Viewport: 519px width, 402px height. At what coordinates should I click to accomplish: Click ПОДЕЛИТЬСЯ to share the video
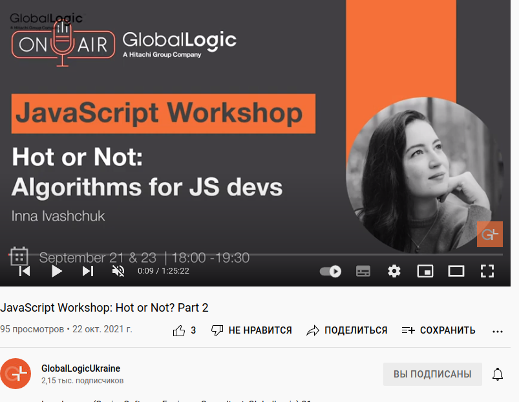[x=346, y=330]
